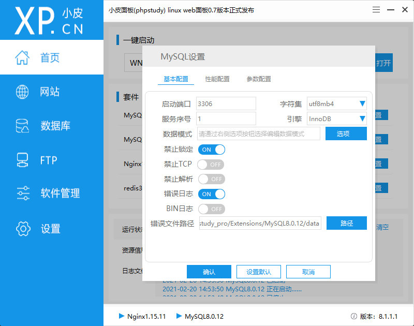Click the MySQL8.0.12 status label
The width and height of the screenshot is (414, 326).
click(204, 316)
